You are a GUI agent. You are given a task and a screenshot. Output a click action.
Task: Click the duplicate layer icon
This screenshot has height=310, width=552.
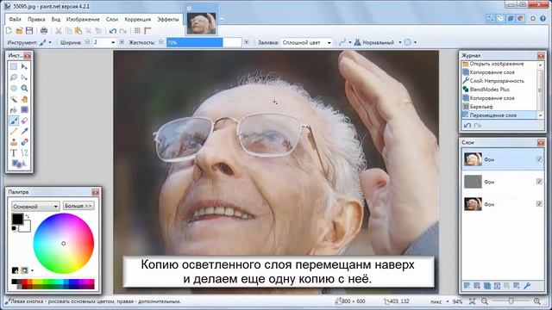coord(486,286)
